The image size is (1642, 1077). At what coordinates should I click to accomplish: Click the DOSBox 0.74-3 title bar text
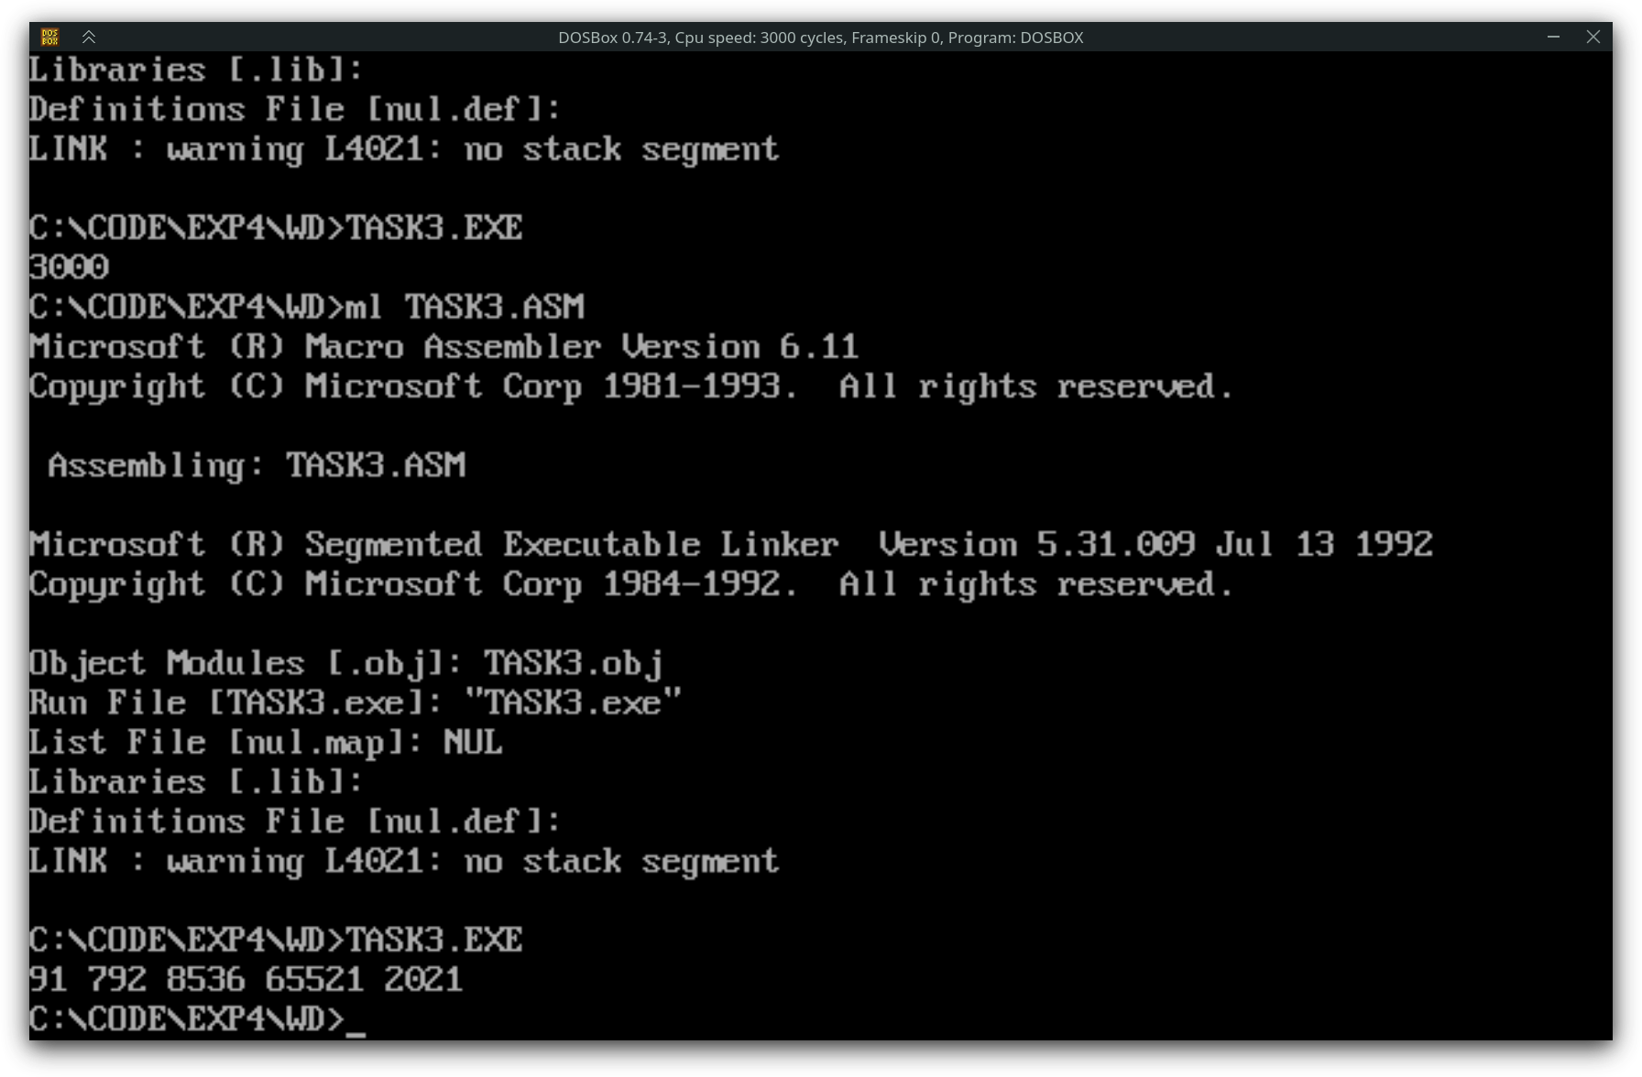tap(820, 38)
